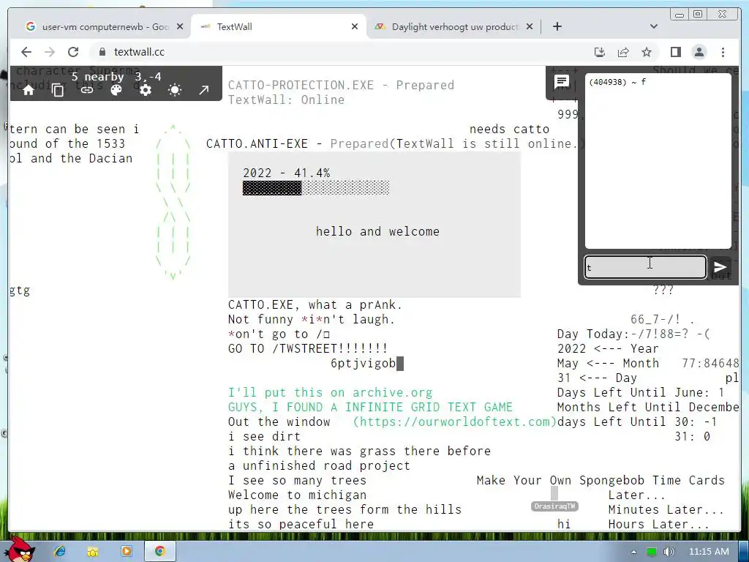The height and width of the screenshot is (562, 749).
Task: Close the TextWall tab
Action: pyautogui.click(x=355, y=27)
